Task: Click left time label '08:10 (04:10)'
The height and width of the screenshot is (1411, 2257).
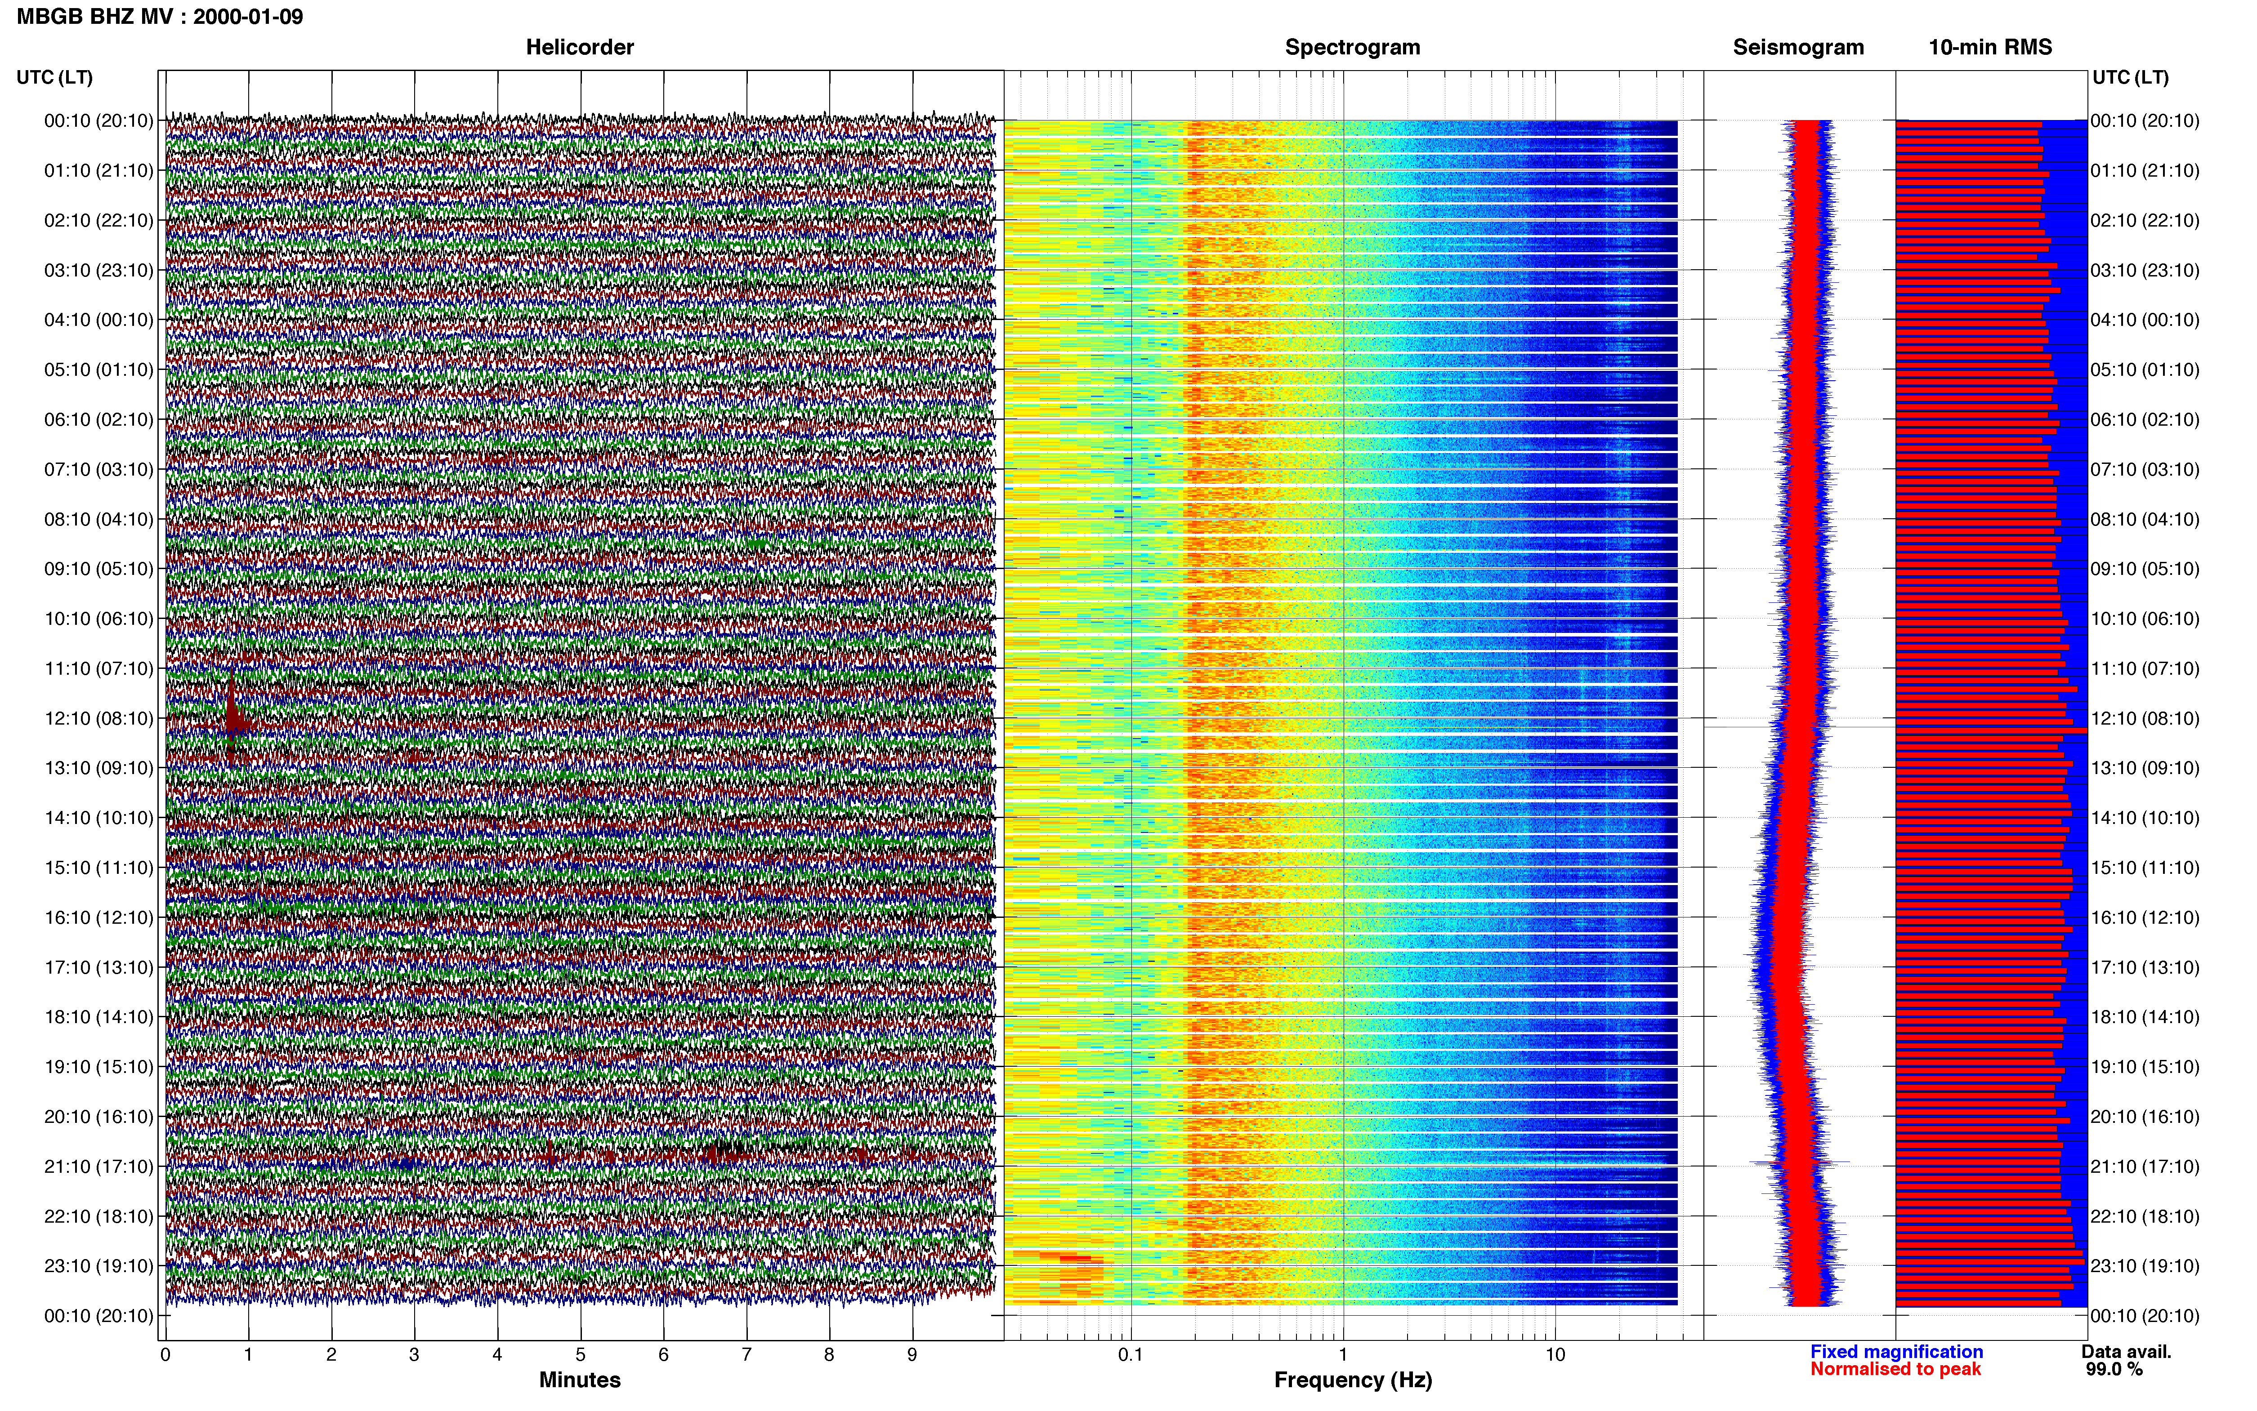Action: click(99, 519)
